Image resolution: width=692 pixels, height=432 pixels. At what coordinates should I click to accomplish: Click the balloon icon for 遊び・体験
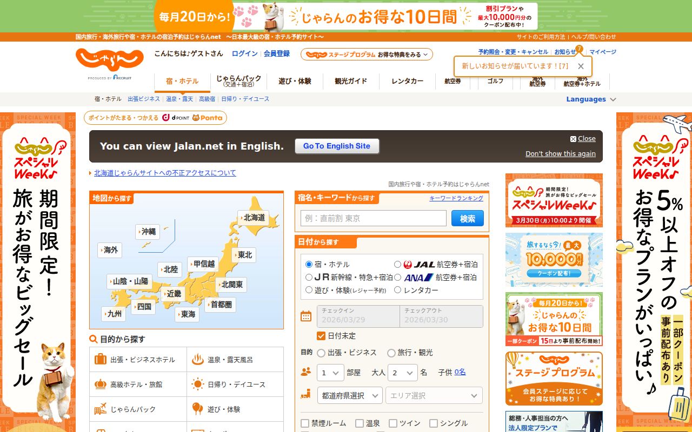(198, 409)
